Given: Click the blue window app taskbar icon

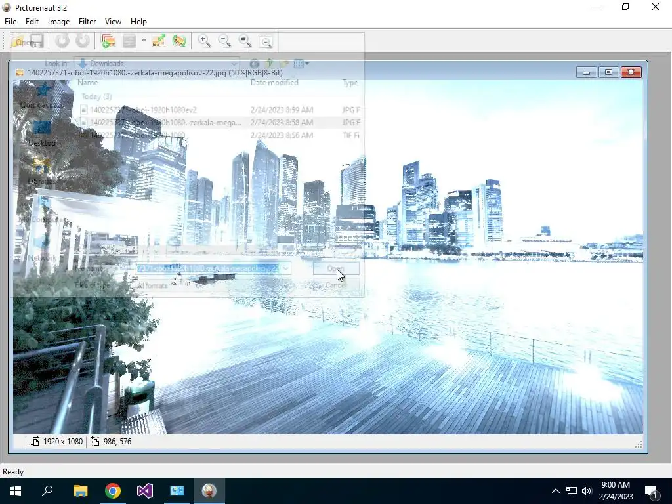Looking at the screenshot, I should point(177,491).
